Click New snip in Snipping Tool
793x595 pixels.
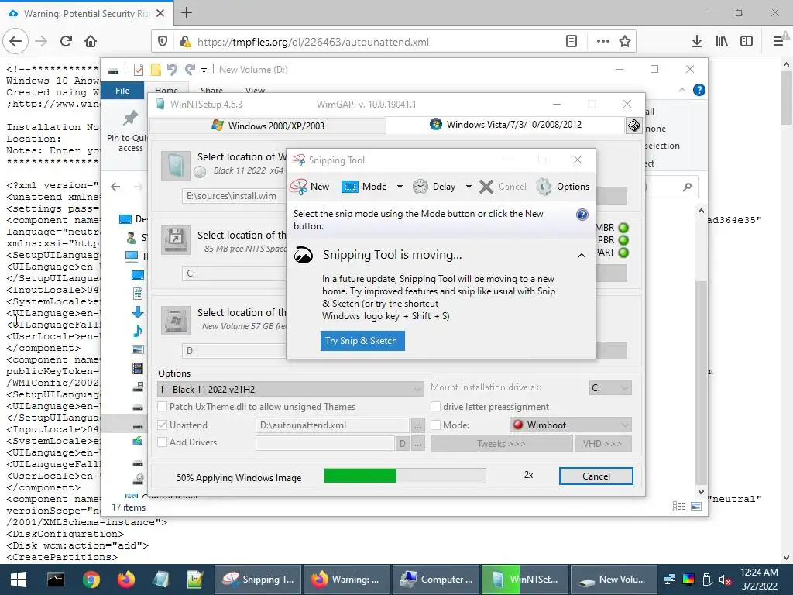[310, 187]
